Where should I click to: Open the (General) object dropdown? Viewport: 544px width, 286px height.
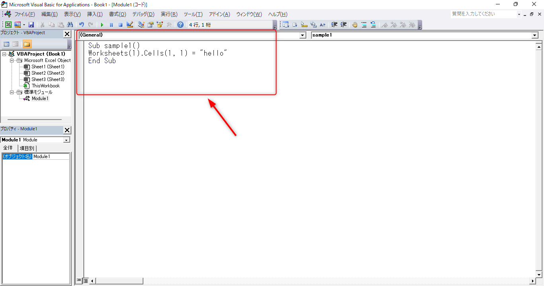(302, 35)
